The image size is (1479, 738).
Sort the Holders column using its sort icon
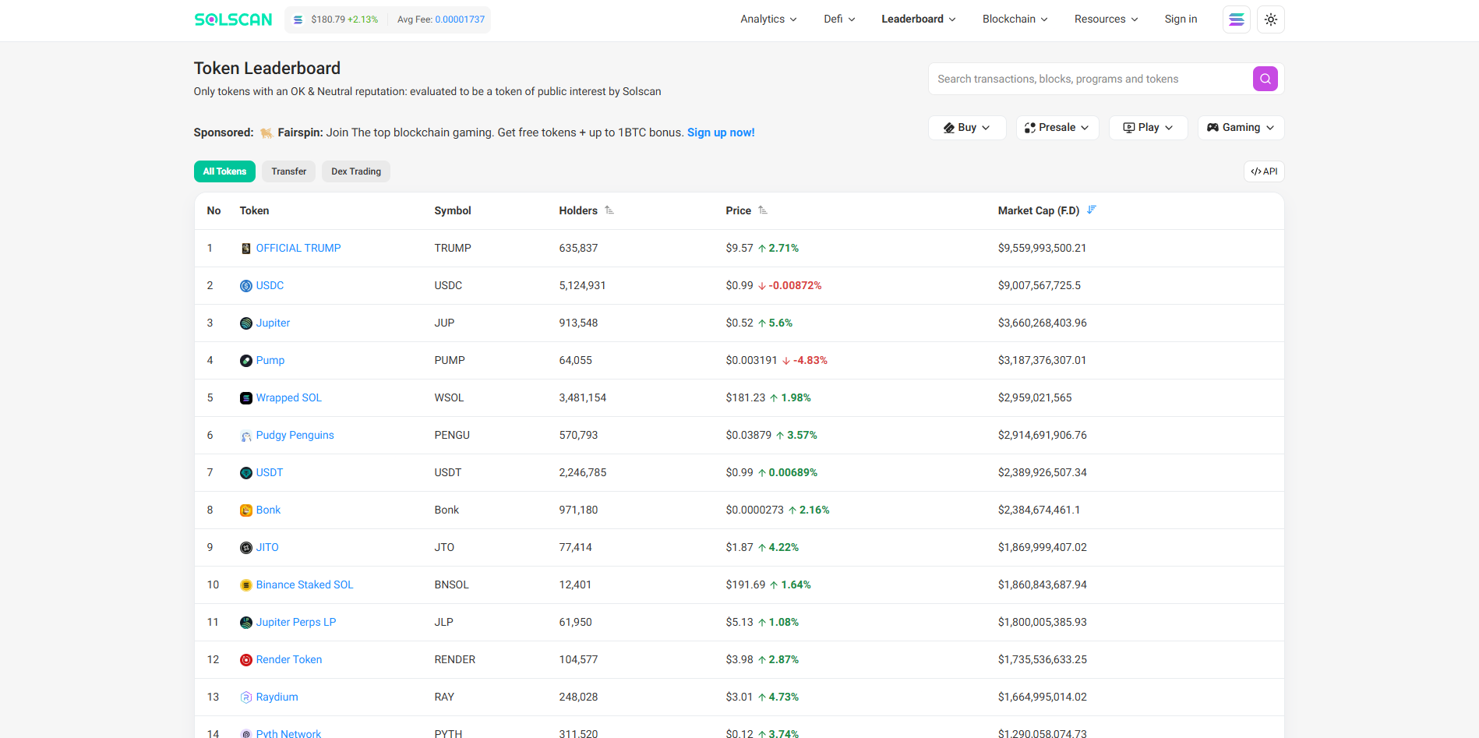click(609, 210)
